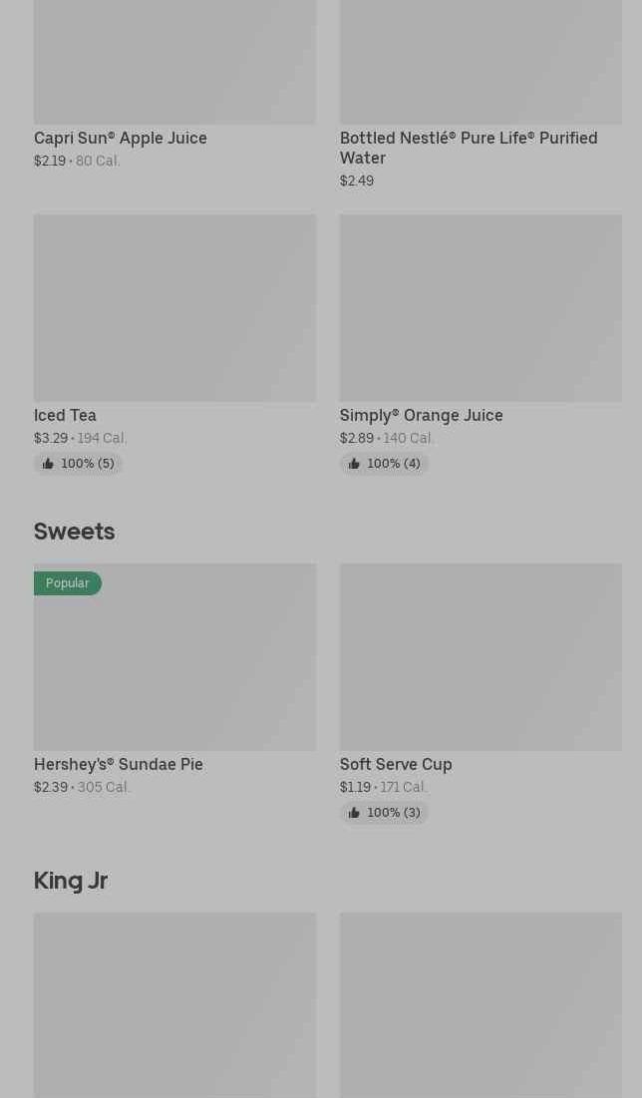Click the thumbs-up icon under Soft Serve Cup
Screen dimensions: 642x1098
click(354, 813)
